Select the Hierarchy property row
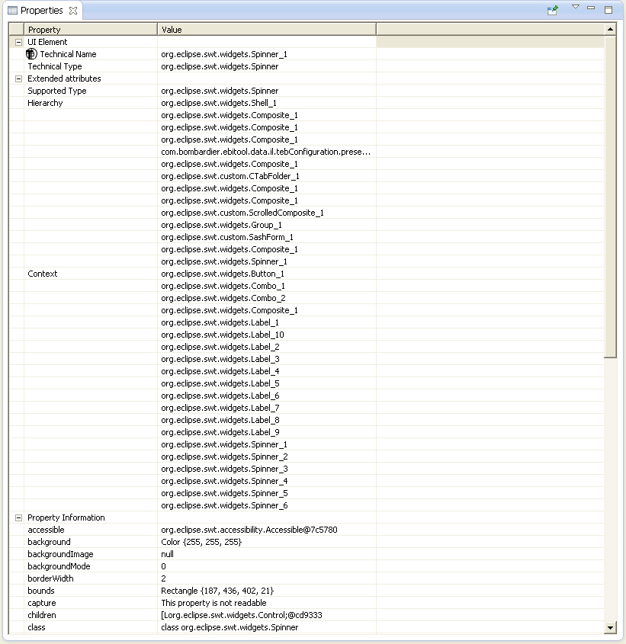Image resolution: width=626 pixels, height=644 pixels. (45, 103)
